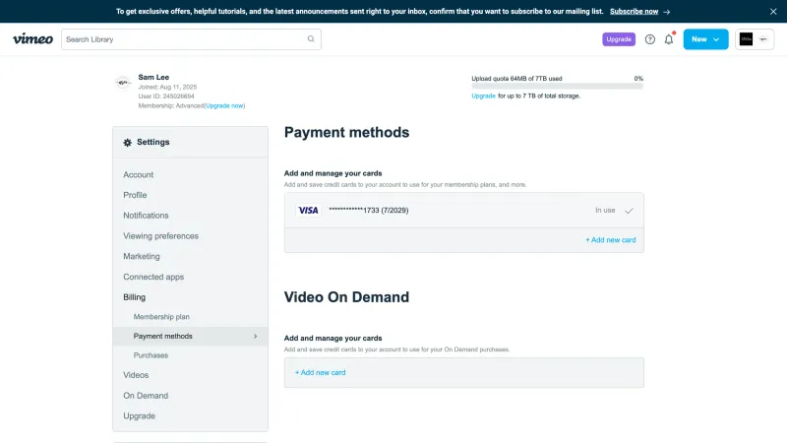Click the In use checkmark icon
The height and width of the screenshot is (443, 787).
(629, 211)
